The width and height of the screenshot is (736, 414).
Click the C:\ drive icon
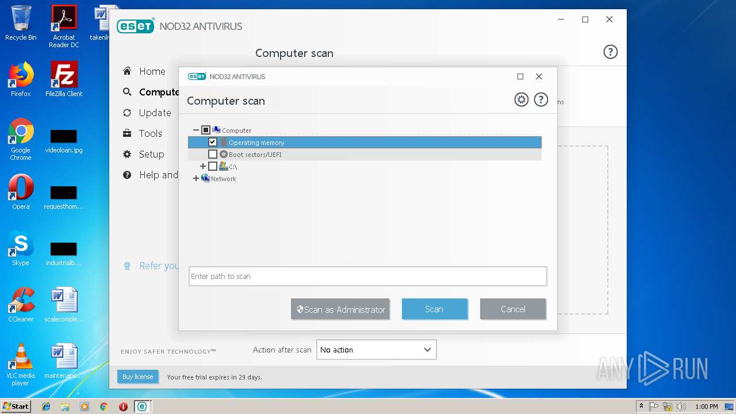pos(224,166)
